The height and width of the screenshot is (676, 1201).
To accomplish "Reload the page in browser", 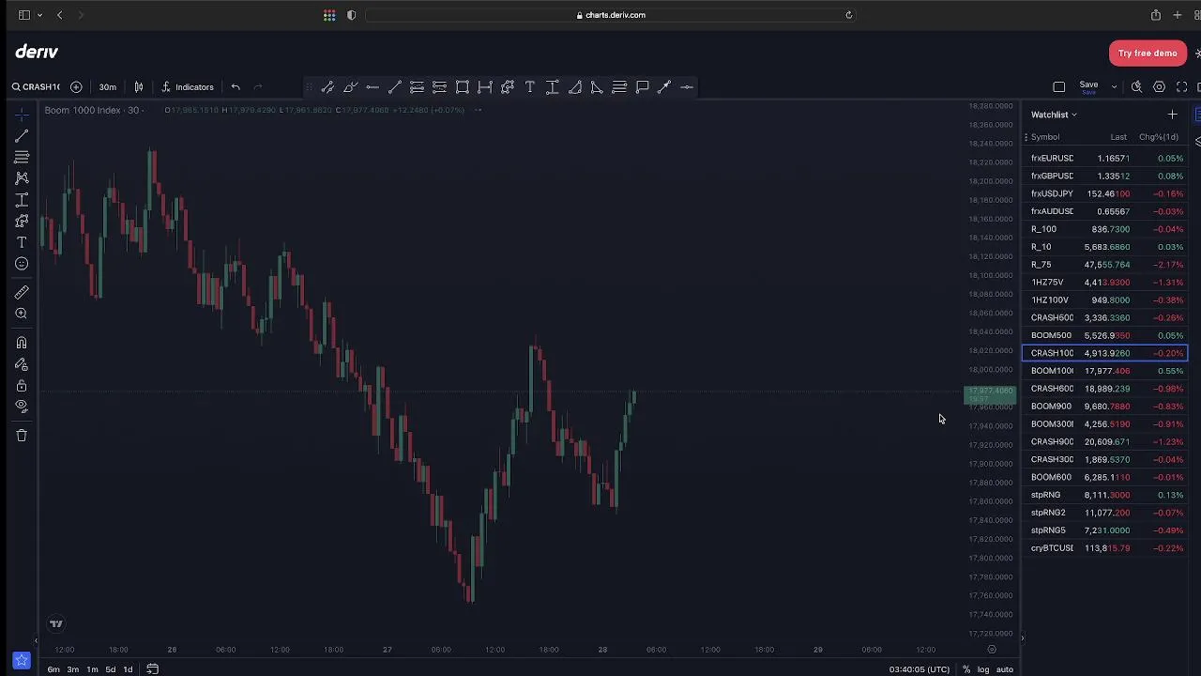I will click(848, 15).
